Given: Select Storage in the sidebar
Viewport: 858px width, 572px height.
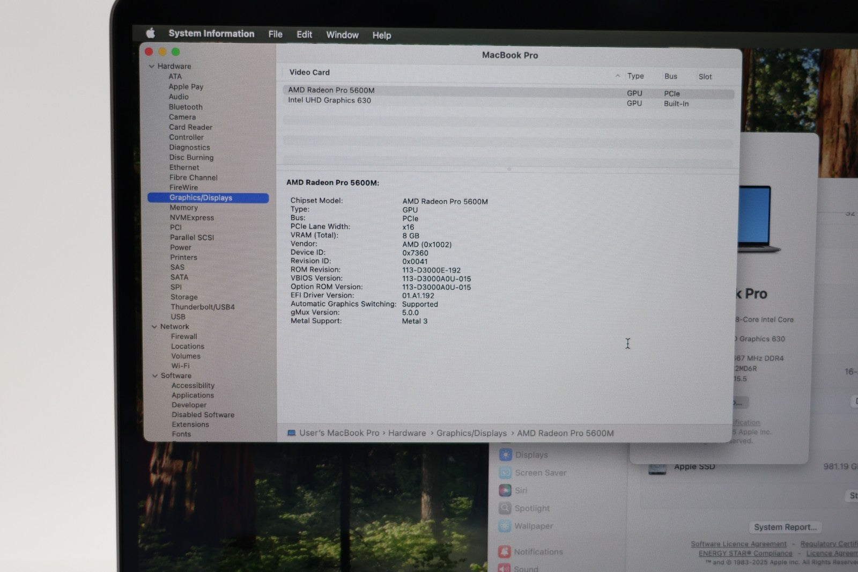Looking at the screenshot, I should pyautogui.click(x=184, y=297).
